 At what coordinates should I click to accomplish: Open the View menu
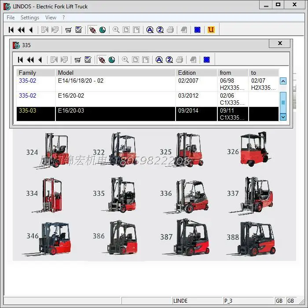51,18
